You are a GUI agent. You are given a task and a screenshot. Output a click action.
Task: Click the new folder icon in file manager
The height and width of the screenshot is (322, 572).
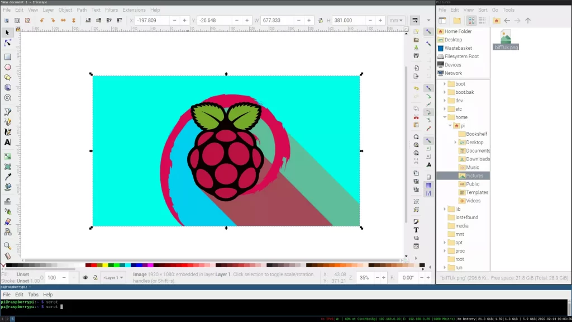point(457,21)
